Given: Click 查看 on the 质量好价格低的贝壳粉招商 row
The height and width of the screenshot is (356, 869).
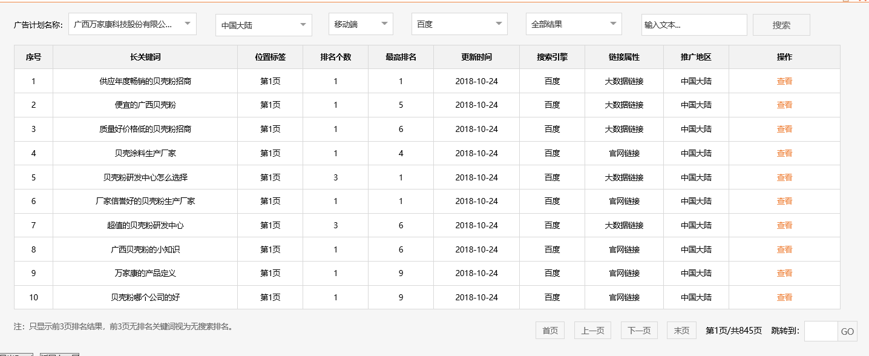Looking at the screenshot, I should 784,129.
